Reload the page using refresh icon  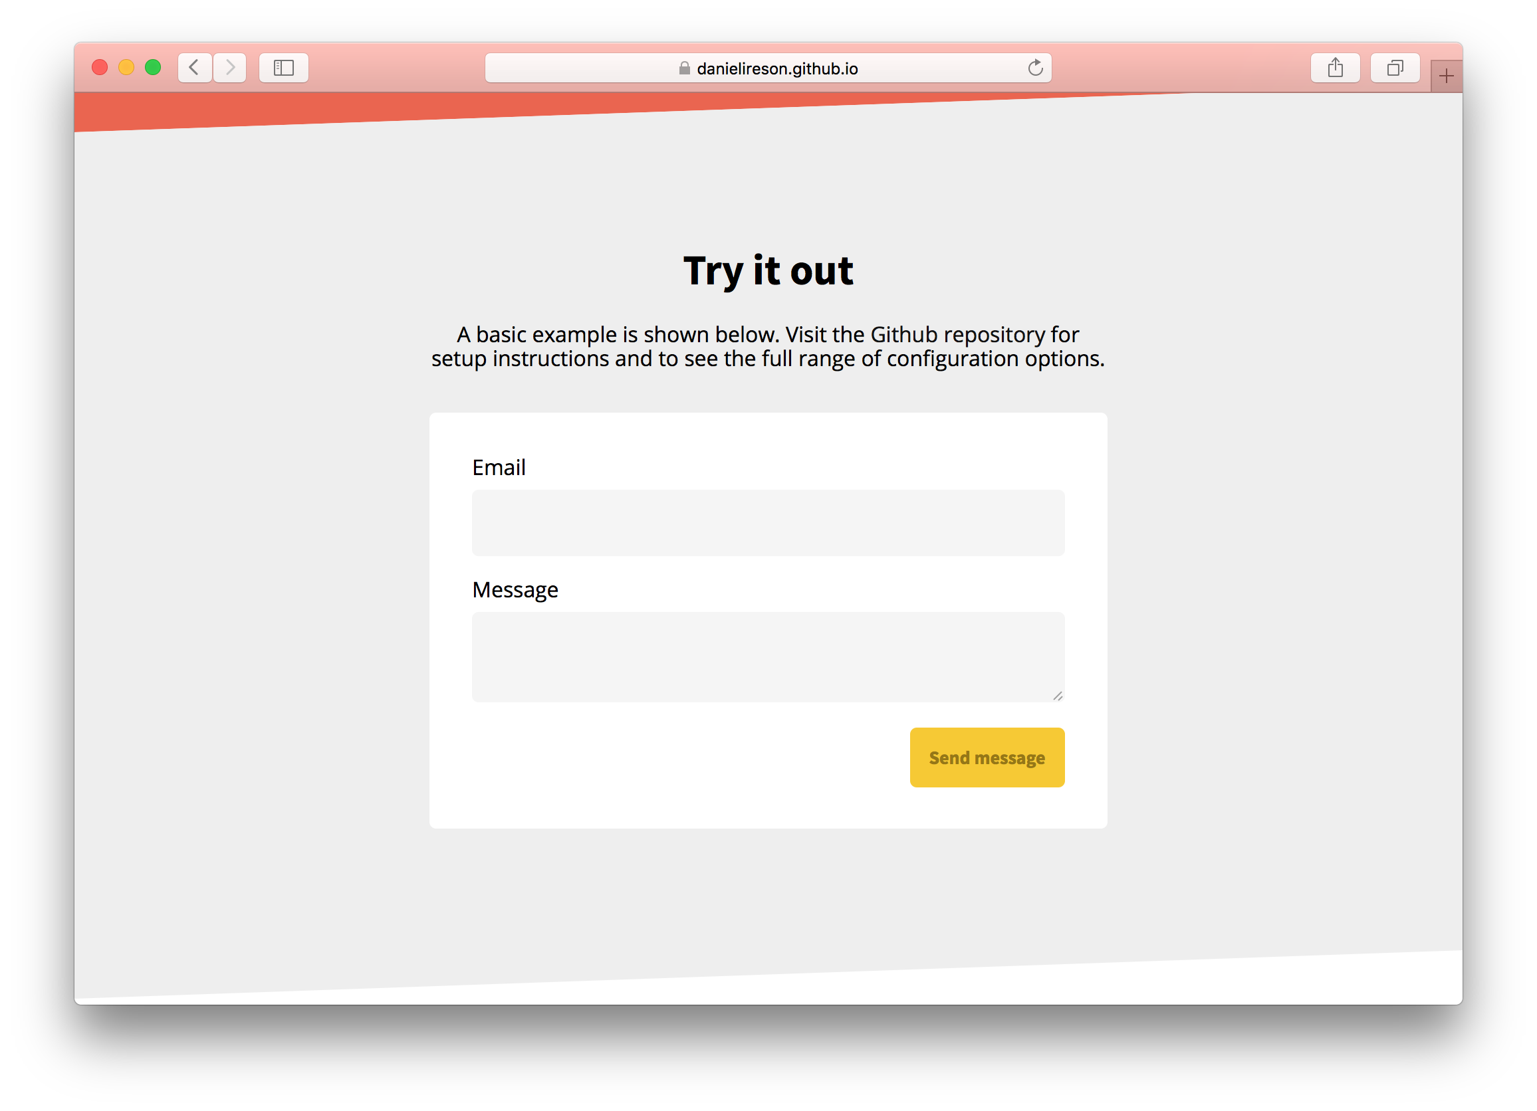coord(1035,68)
